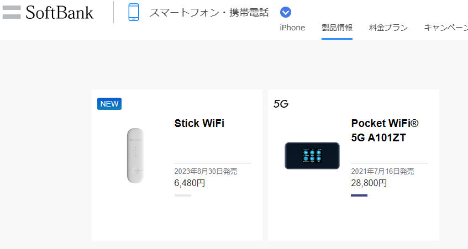Select the white color swatch for Stick WiFi
Viewport: 468px width, 249px height.
[183, 195]
